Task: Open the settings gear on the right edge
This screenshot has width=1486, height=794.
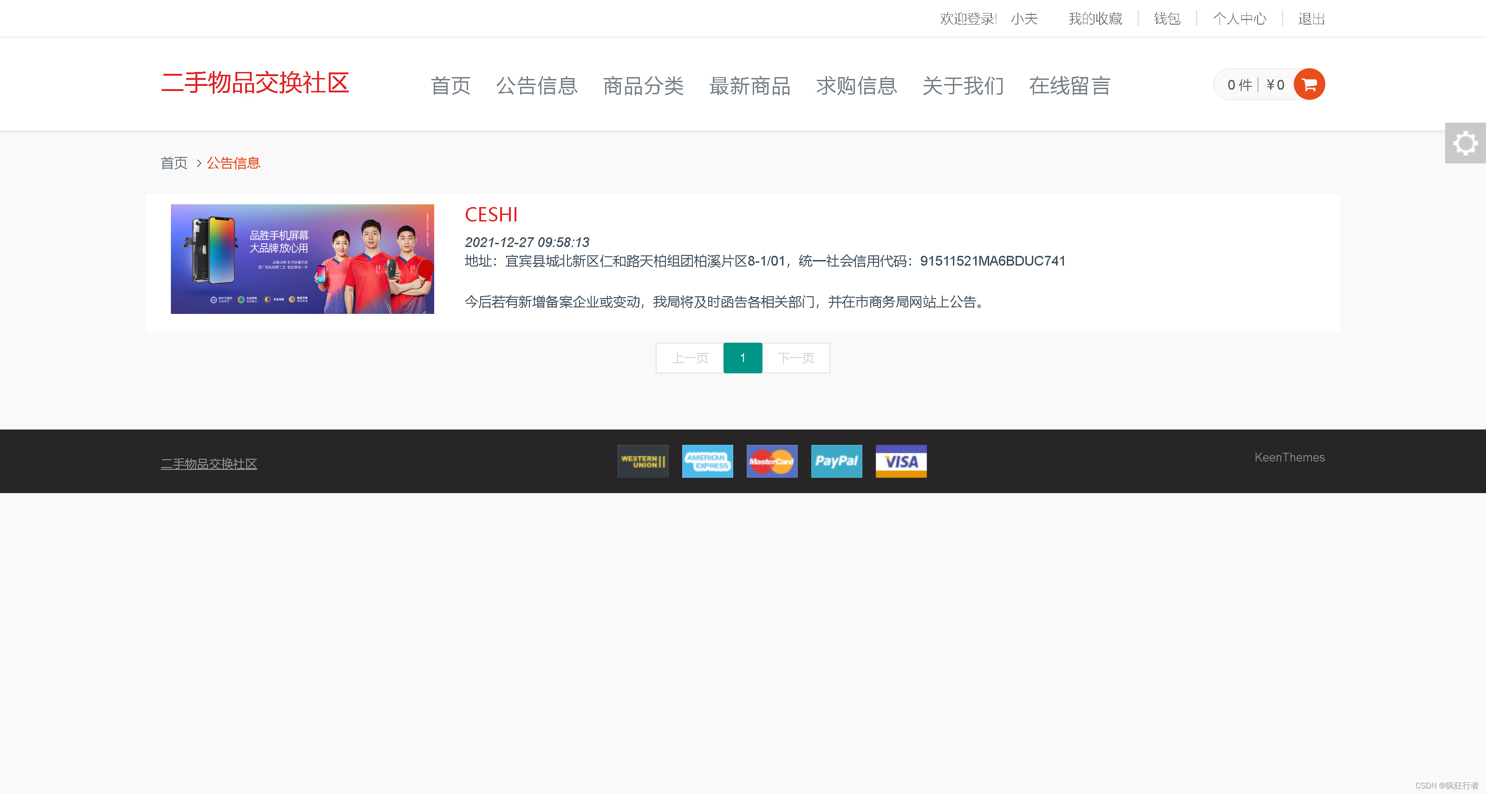Action: point(1466,143)
